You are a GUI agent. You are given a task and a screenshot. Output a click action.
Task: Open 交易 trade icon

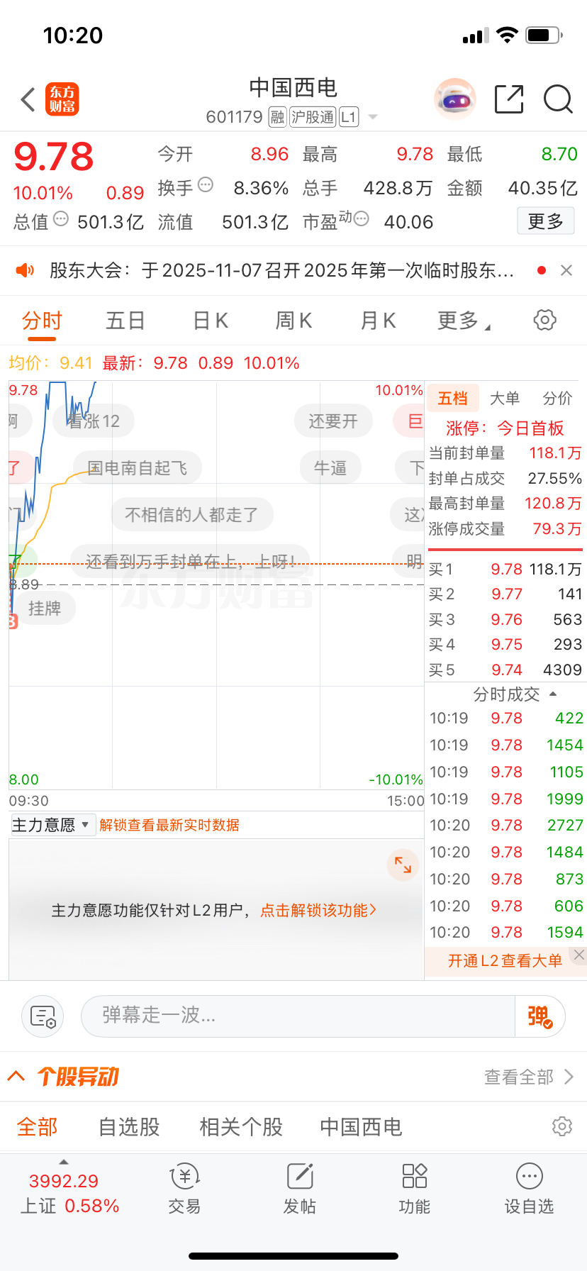184,1189
